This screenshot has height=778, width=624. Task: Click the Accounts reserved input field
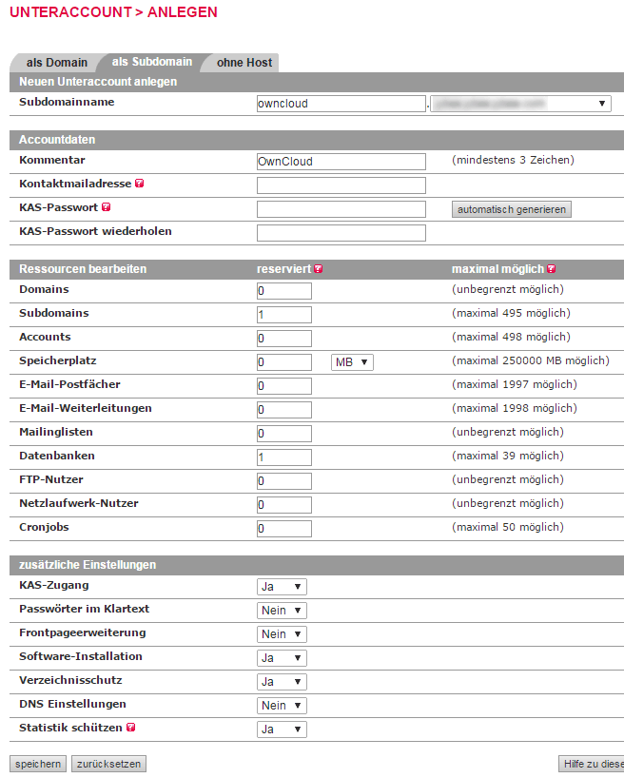[x=284, y=339]
